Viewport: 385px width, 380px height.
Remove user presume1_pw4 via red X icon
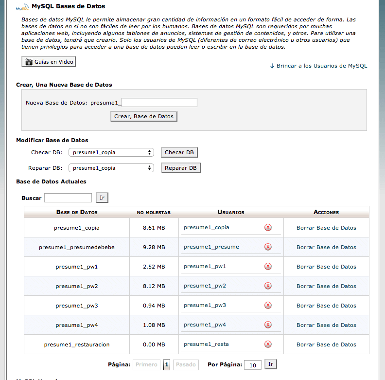268,325
